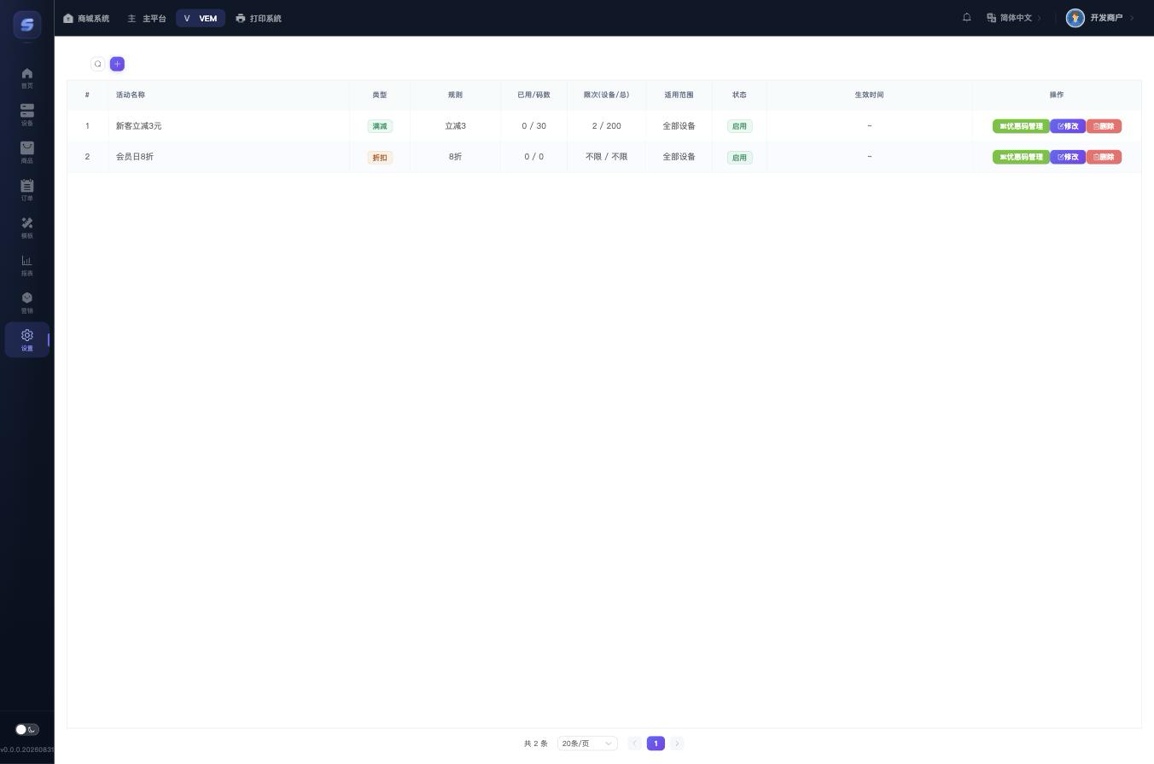
Task: Click the 启用 status tag for 新客立减3元
Action: tap(739, 126)
